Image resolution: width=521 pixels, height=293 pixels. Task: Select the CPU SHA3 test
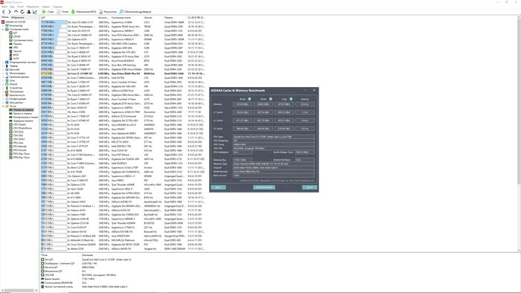tap(19, 139)
